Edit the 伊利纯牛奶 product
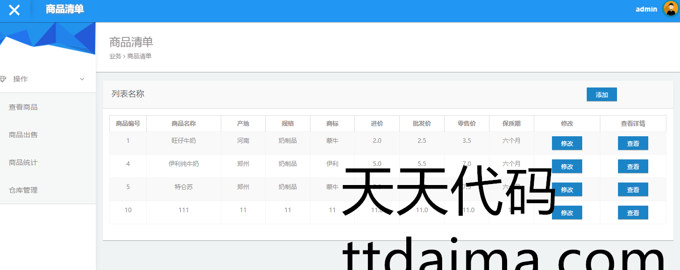This screenshot has width=680, height=270. [x=567, y=166]
